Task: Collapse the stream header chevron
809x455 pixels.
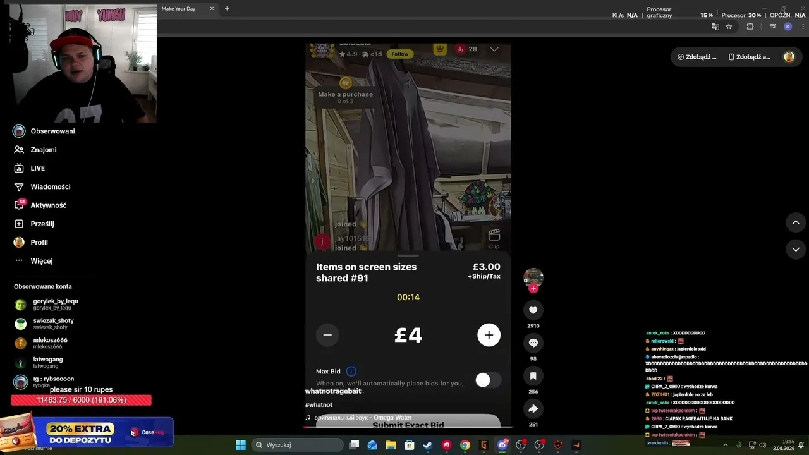Action: click(494, 49)
